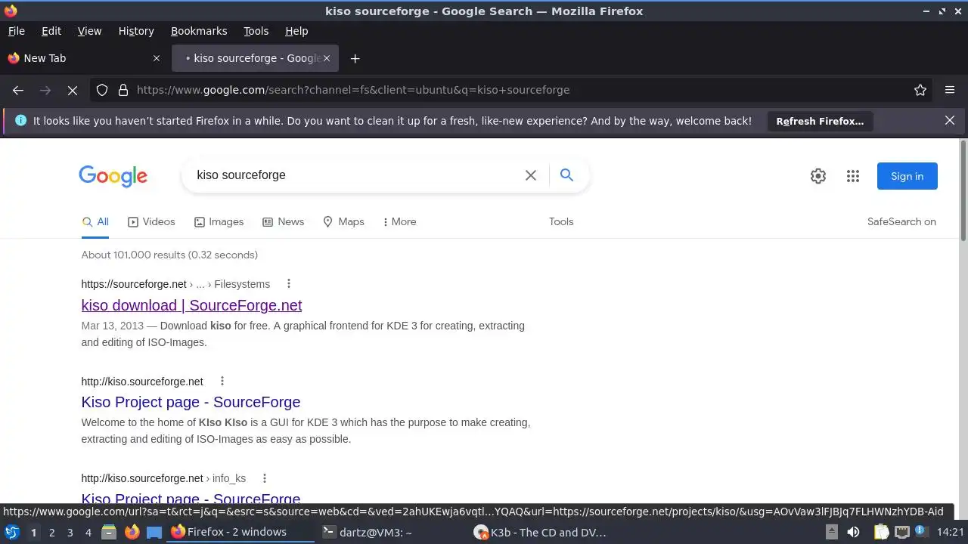Screen dimensions: 968x544
Task: Open a new tab with plus button
Action: (355, 58)
